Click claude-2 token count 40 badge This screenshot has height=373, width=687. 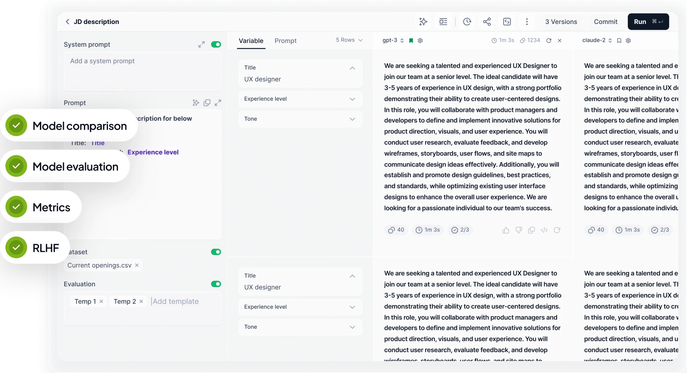coord(596,230)
